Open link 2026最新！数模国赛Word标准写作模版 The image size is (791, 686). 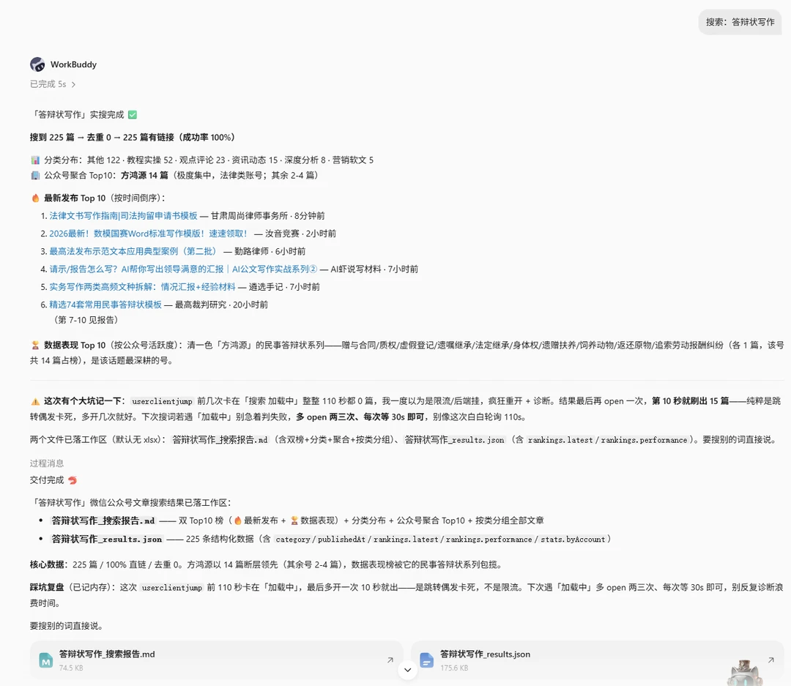[148, 234]
